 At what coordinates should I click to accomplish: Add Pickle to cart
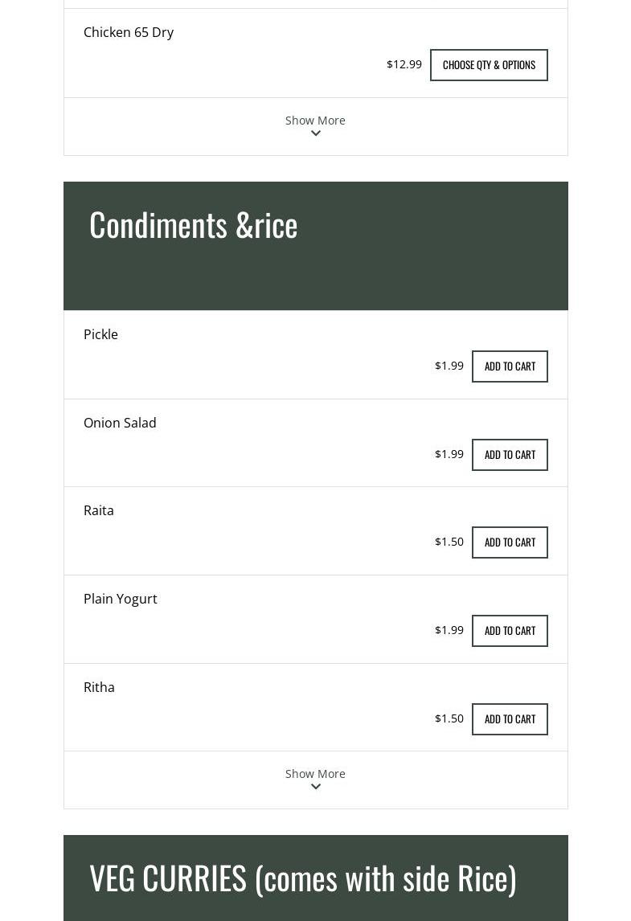(510, 366)
